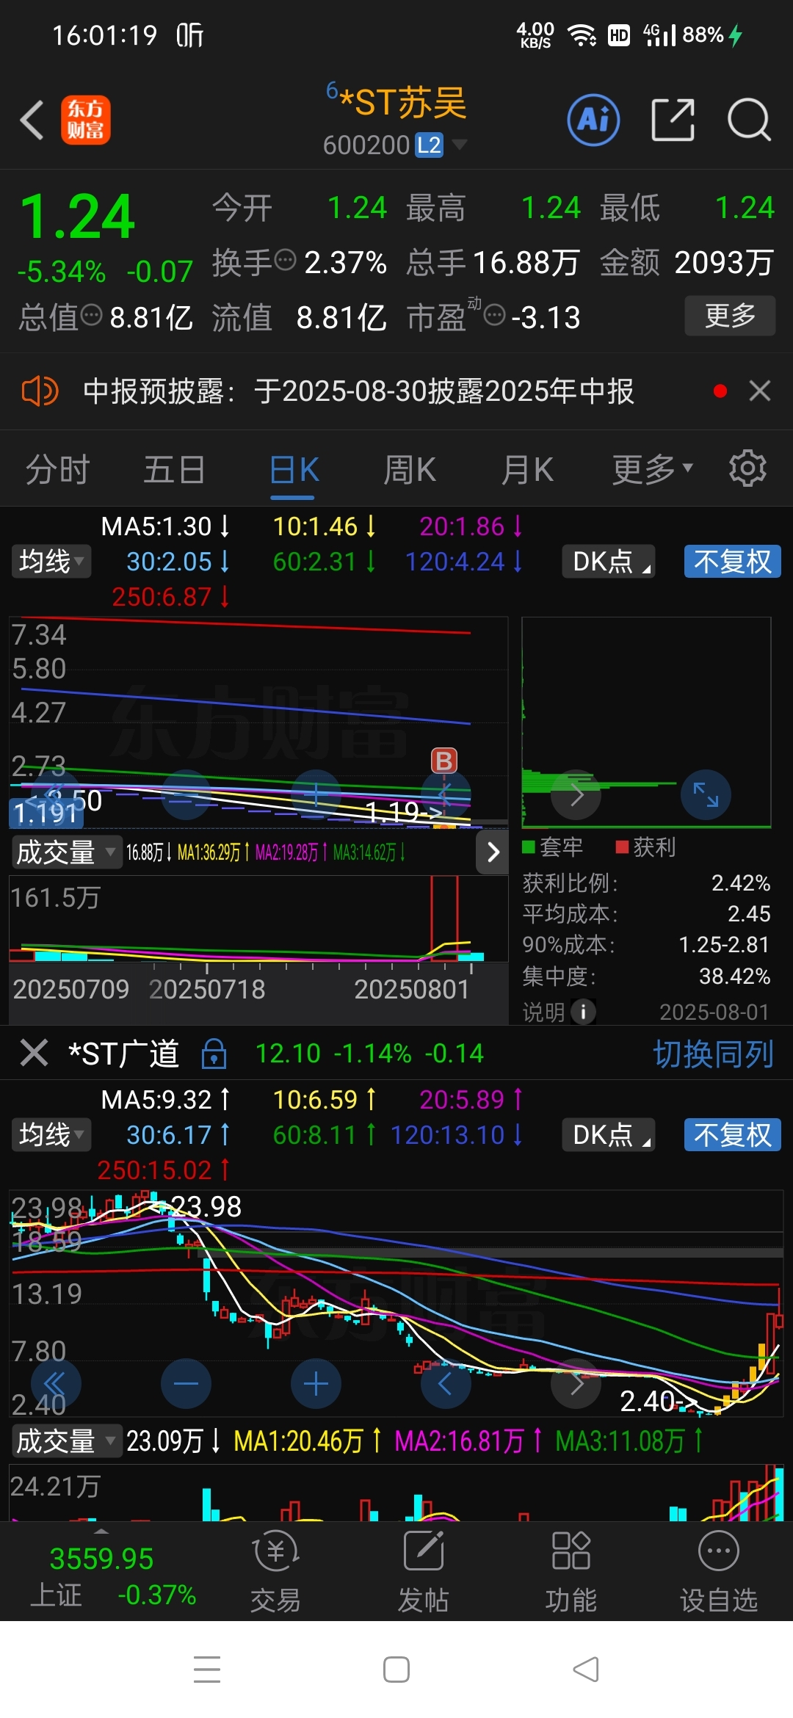Open upper DK点 dropdown
This screenshot has height=1718, width=793.
click(x=609, y=562)
